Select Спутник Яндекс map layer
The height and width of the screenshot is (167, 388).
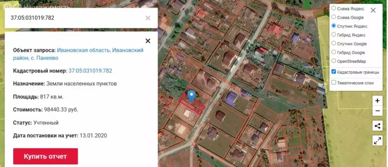tap(333, 26)
